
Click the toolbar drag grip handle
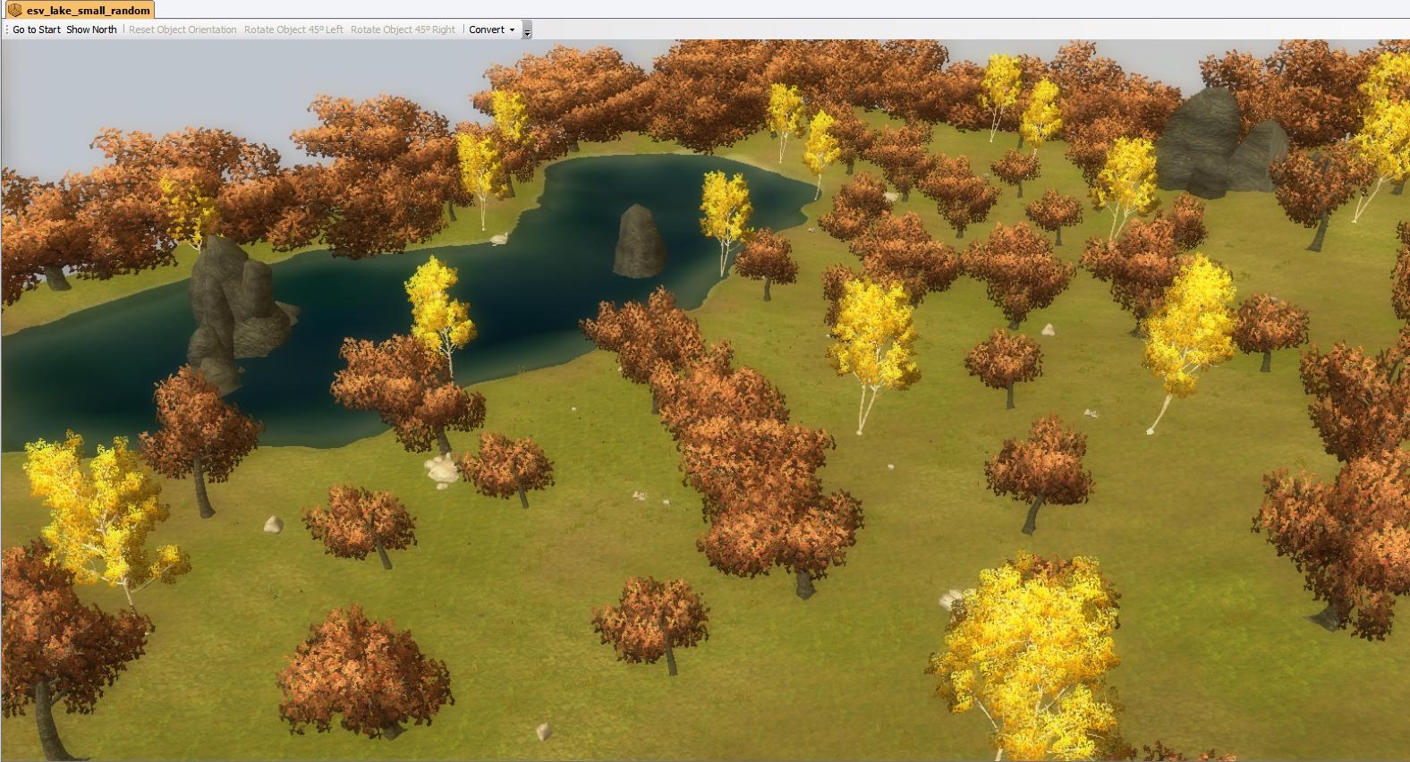(x=6, y=30)
